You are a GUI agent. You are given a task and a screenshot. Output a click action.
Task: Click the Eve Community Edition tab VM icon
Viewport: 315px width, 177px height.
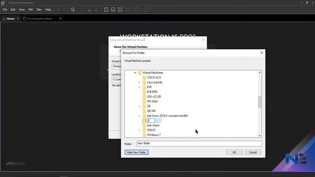(x=25, y=19)
